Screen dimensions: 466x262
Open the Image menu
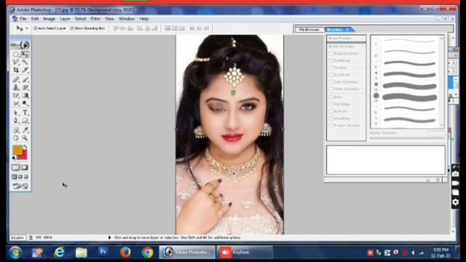click(x=49, y=19)
